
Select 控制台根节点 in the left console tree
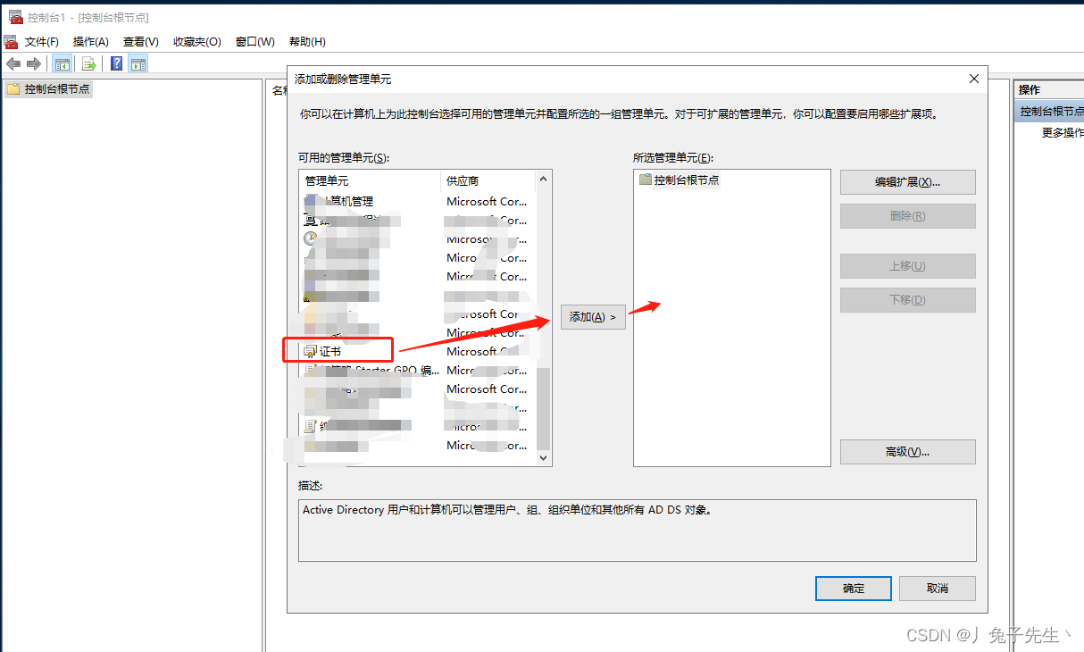56,89
